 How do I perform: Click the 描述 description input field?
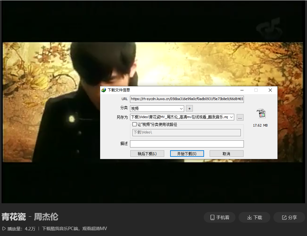[187, 144]
